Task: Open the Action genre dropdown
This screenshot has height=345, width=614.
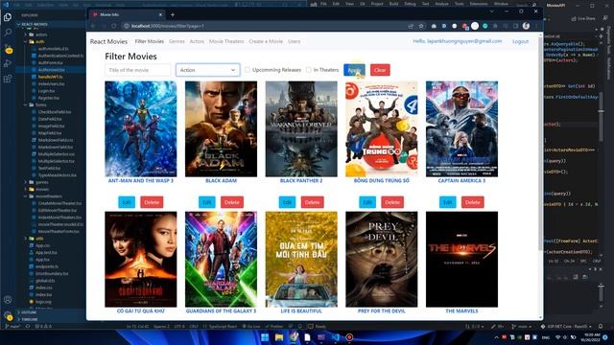Action: [x=208, y=70]
